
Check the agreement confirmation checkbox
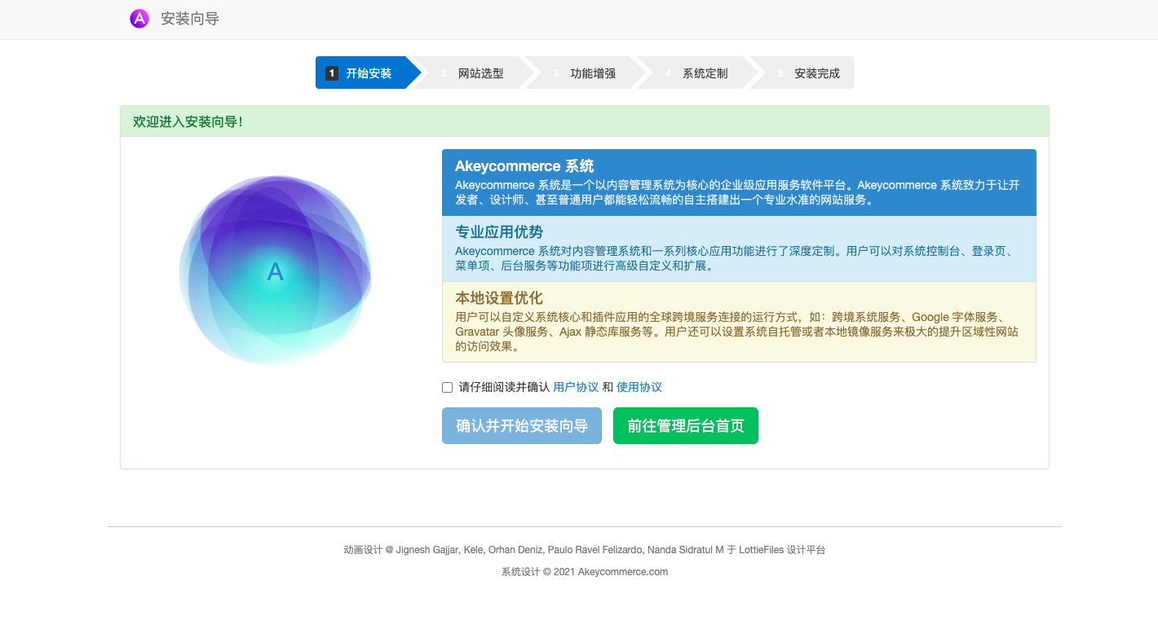pyautogui.click(x=447, y=388)
